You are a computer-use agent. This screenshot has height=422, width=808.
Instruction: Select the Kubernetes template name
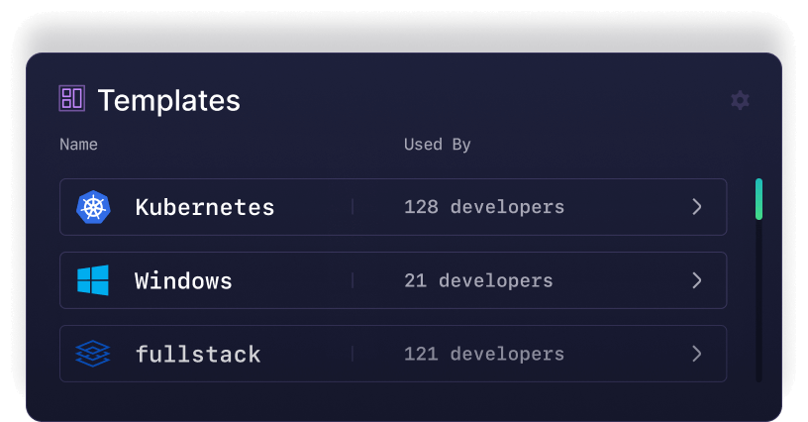click(x=204, y=207)
